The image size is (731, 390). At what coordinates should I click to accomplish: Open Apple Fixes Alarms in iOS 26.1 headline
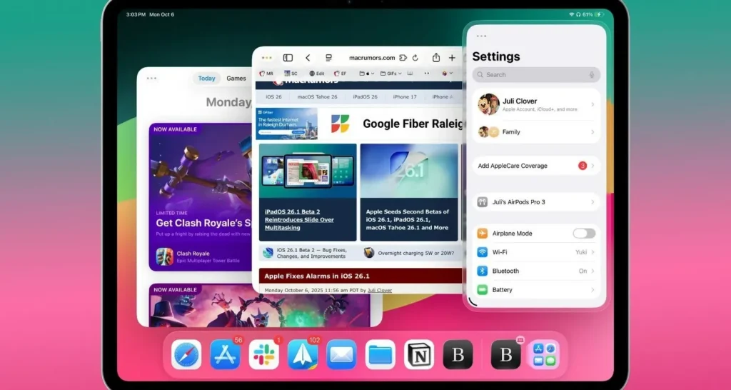317,276
